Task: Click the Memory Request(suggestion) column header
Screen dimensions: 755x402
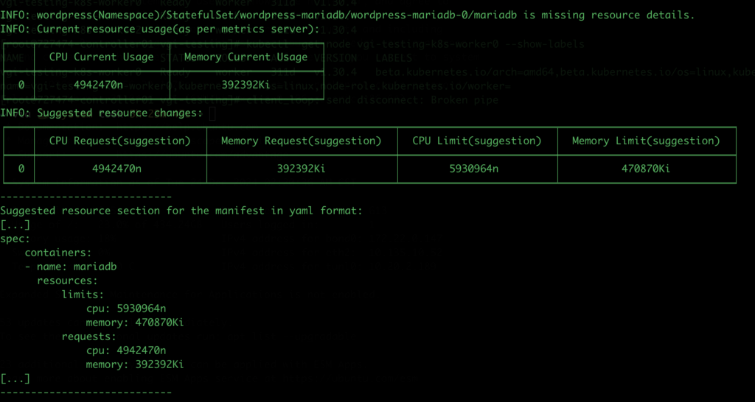Action: click(x=302, y=141)
